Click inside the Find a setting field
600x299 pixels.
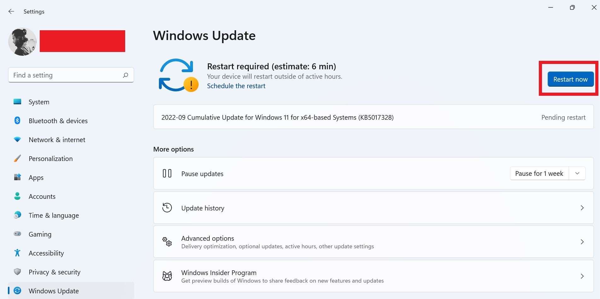[63, 75]
